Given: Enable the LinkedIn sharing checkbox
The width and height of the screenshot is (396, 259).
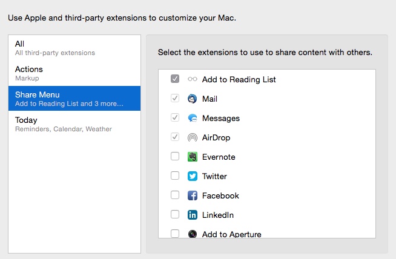Looking at the screenshot, I should [x=175, y=214].
